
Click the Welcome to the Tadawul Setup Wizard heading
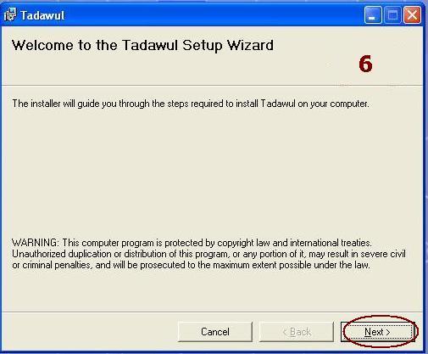(x=142, y=45)
